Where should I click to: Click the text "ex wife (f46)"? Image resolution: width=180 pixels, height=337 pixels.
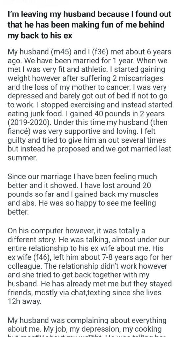coord(29,257)
